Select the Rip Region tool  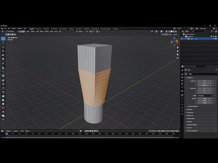pyautogui.click(x=3, y=120)
